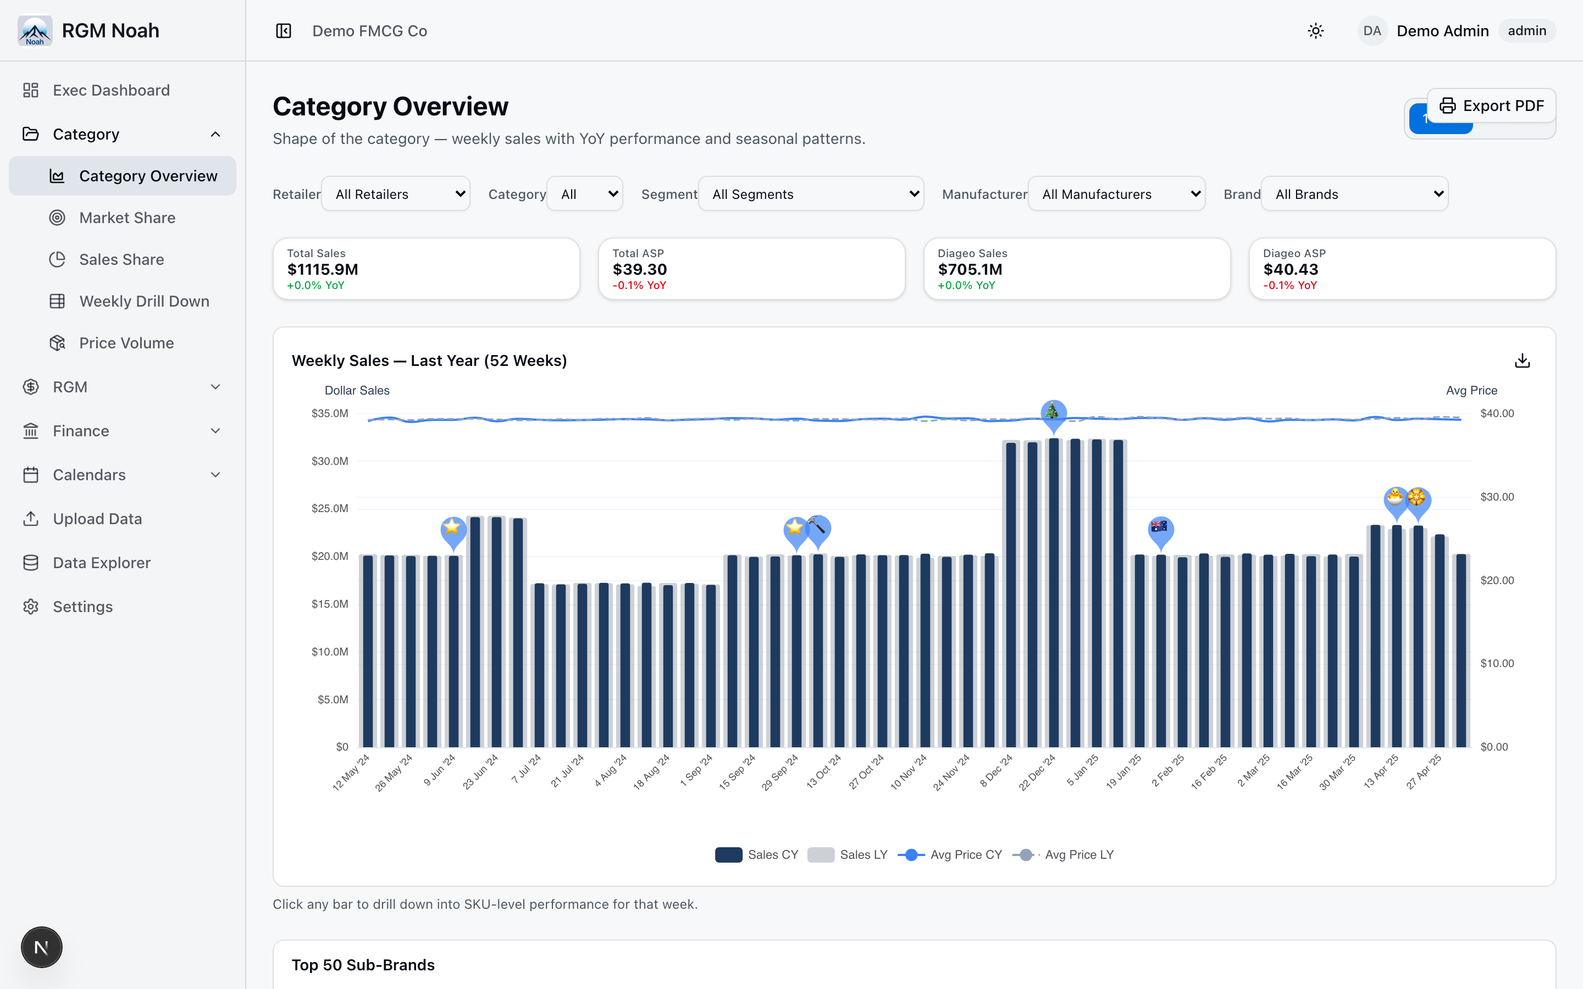Download the Weekly Sales chart
The image size is (1583, 989).
1522,360
